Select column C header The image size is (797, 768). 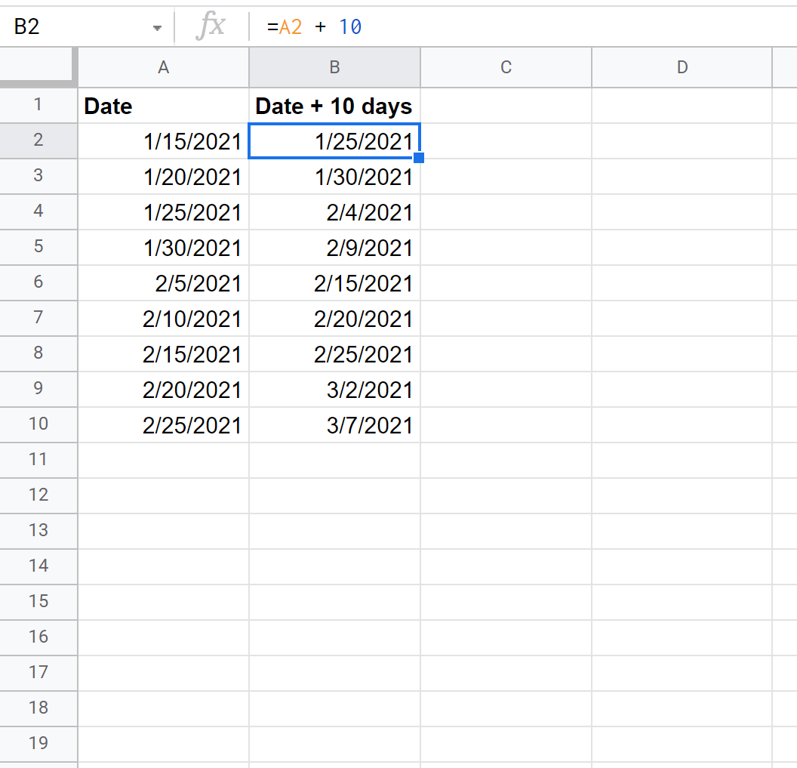[x=506, y=67]
